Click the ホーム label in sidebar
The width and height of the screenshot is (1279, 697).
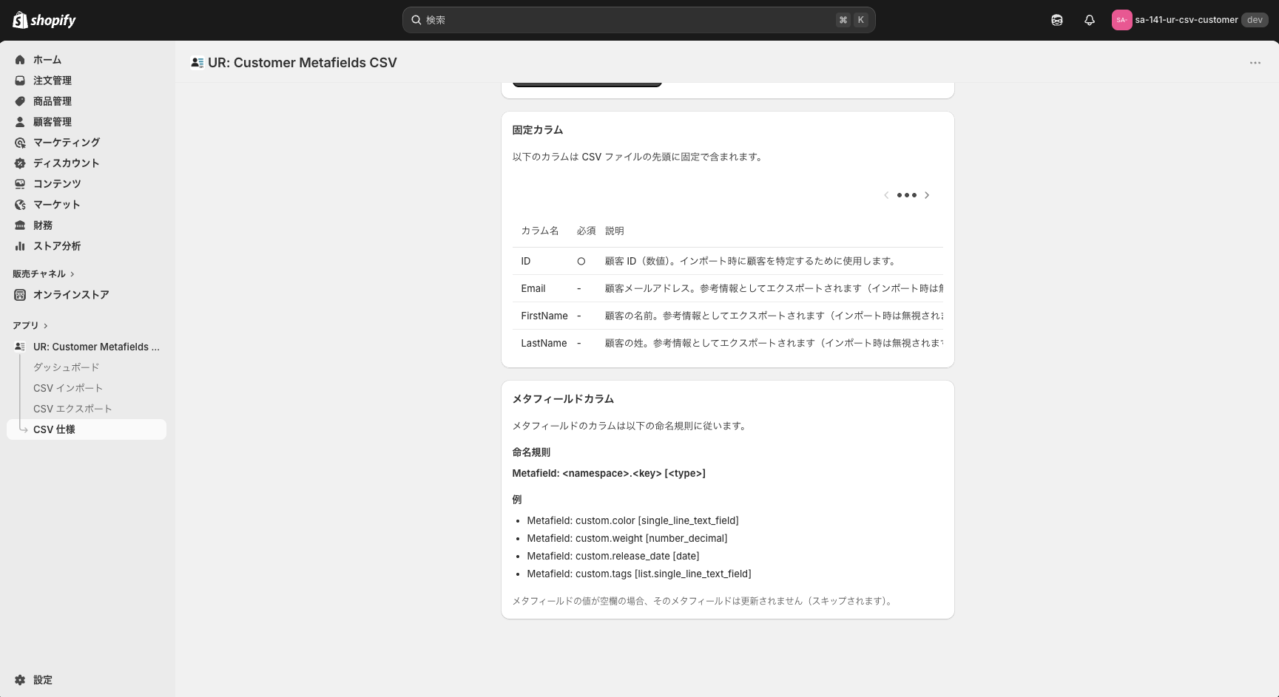click(47, 60)
